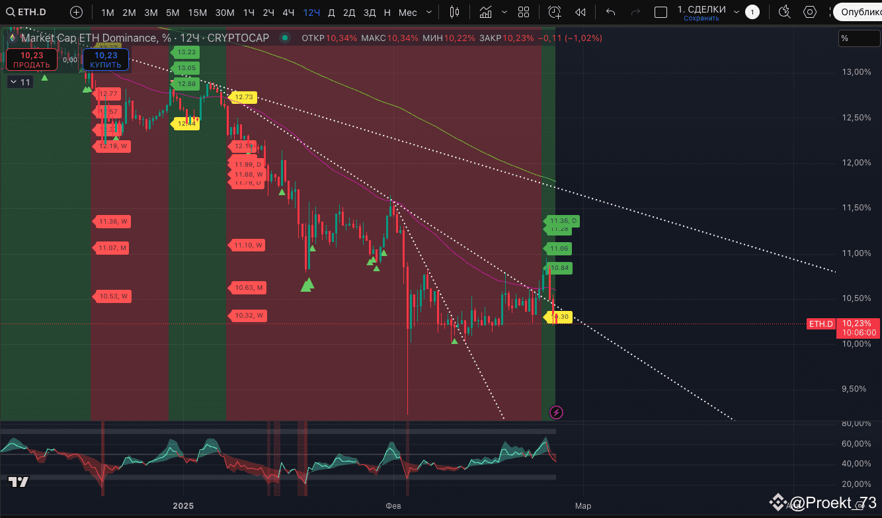The image size is (882, 518).
Task: Select the red 10.53, W level label
Action: pyautogui.click(x=112, y=296)
